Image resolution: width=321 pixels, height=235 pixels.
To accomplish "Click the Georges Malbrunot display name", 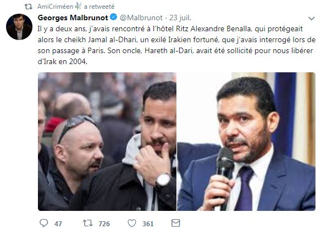I will (x=73, y=18).
